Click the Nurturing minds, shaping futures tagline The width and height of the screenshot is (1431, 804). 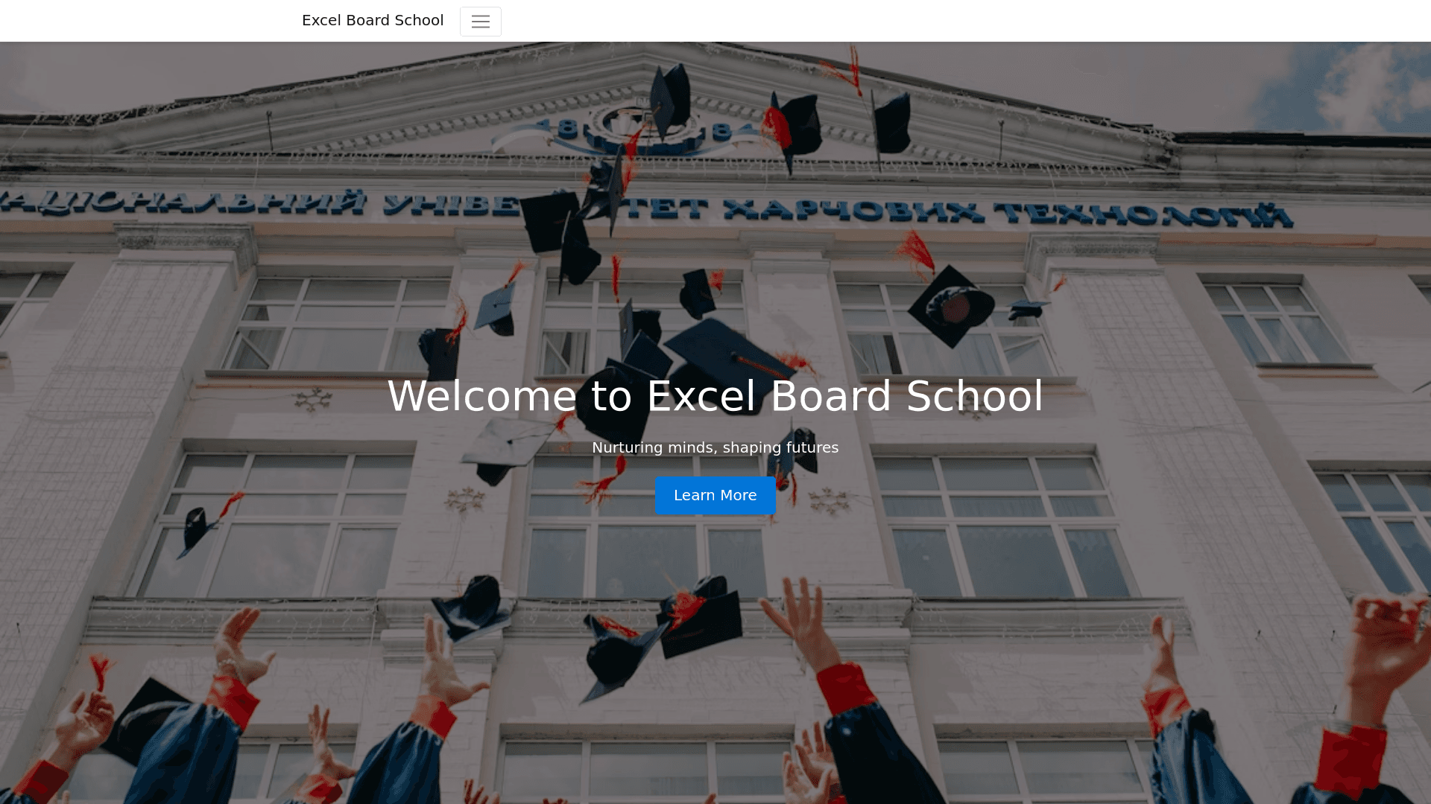[715, 447]
